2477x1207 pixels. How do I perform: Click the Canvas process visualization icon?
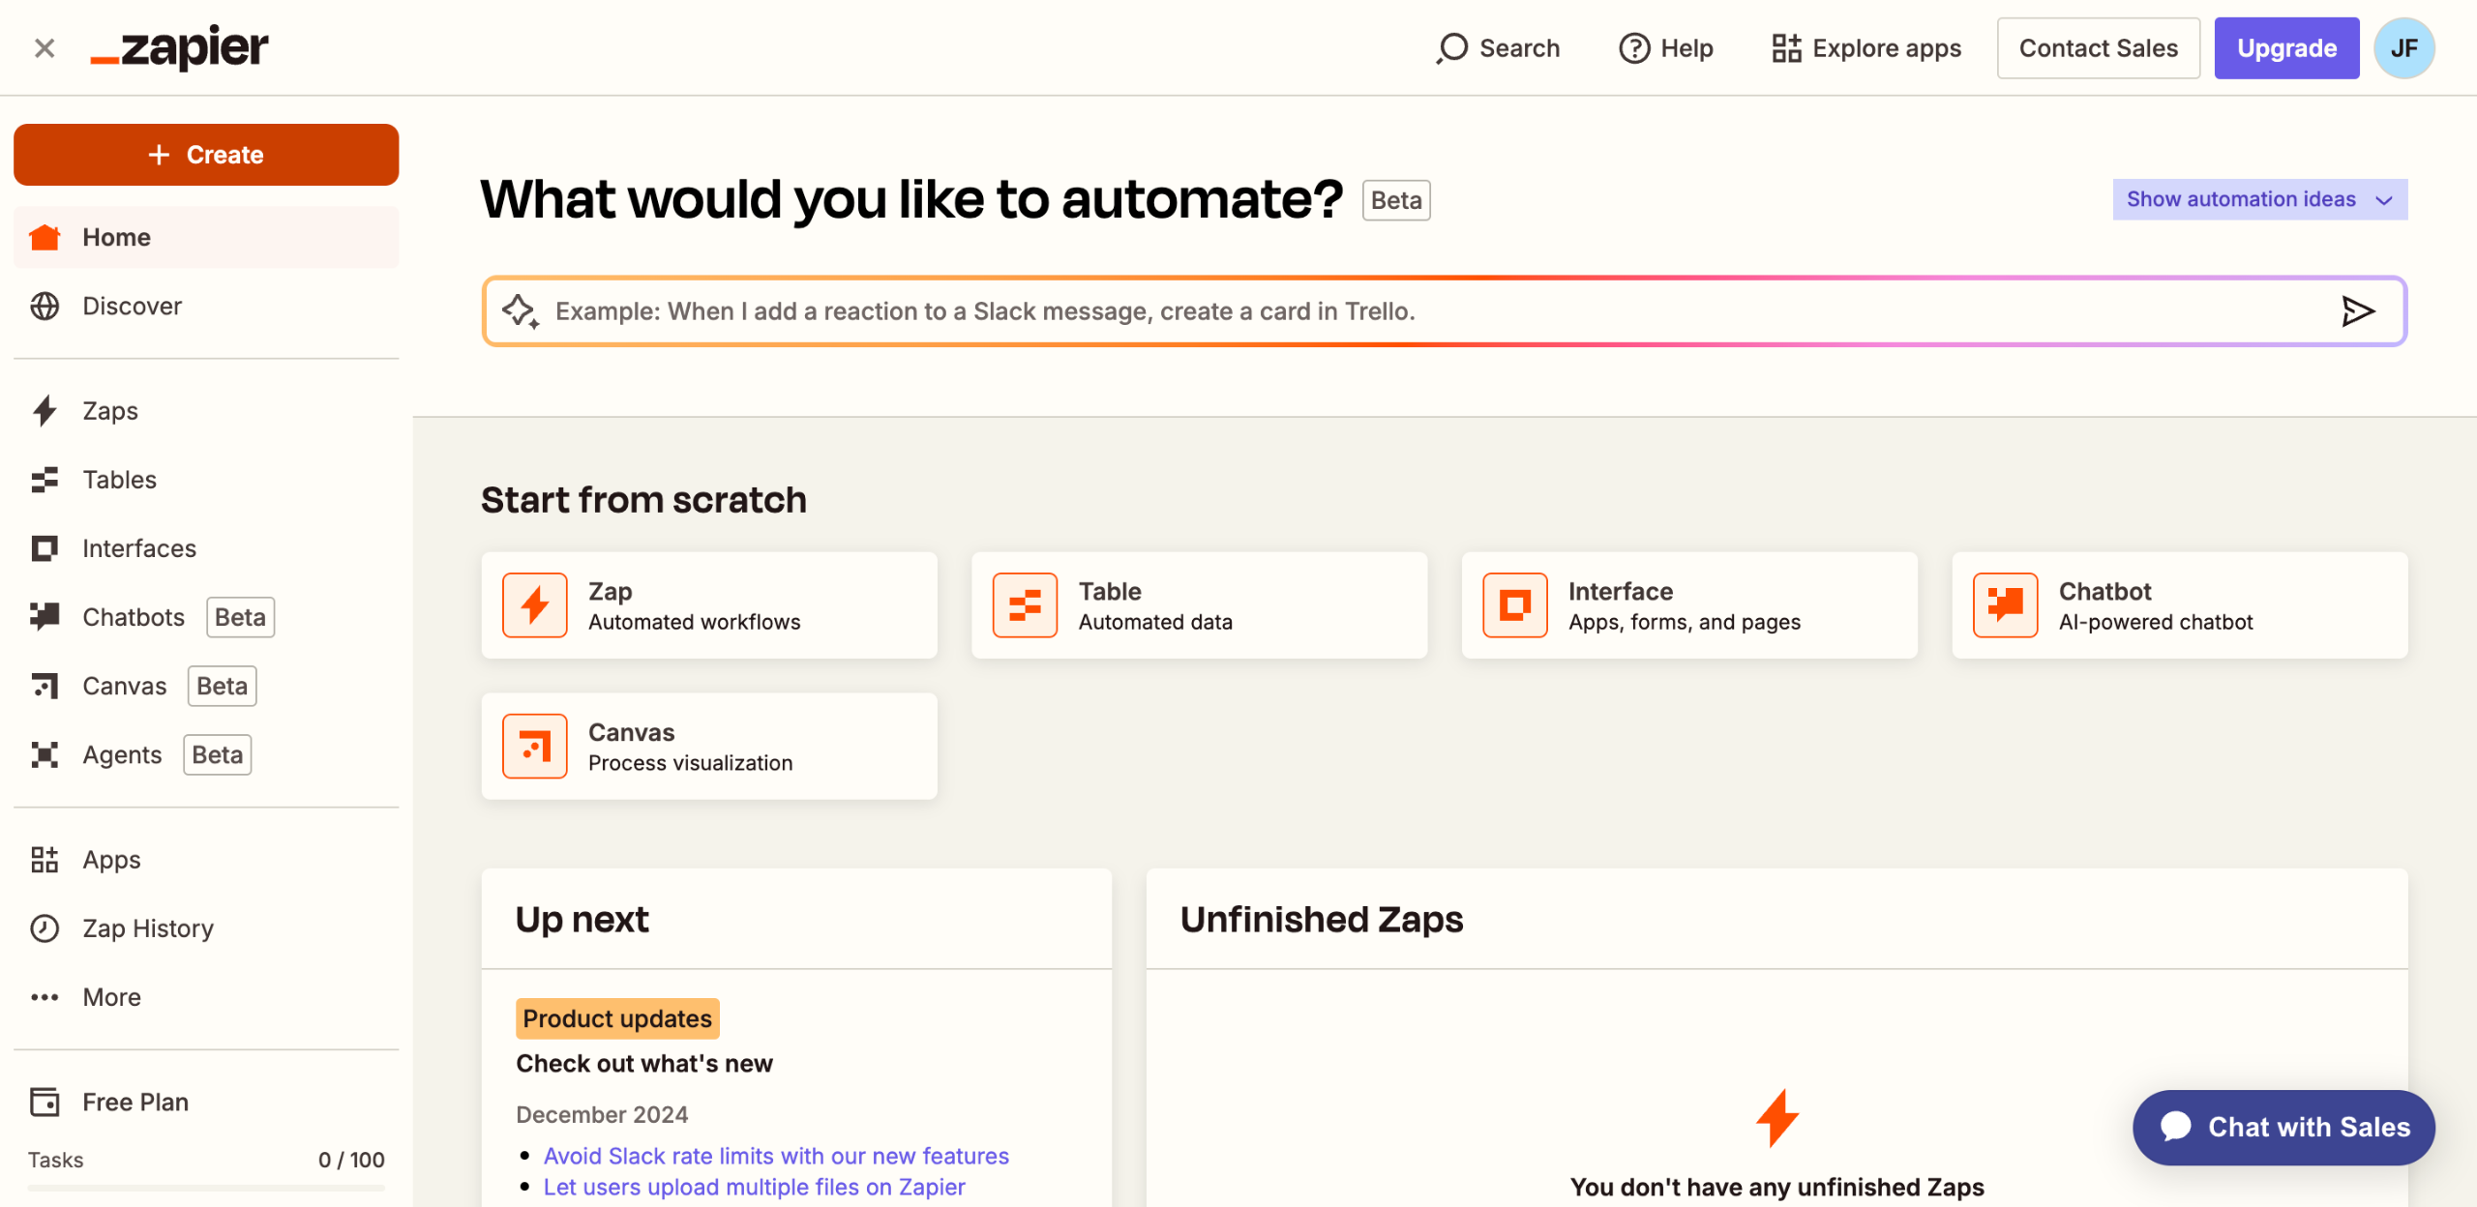[x=534, y=747]
